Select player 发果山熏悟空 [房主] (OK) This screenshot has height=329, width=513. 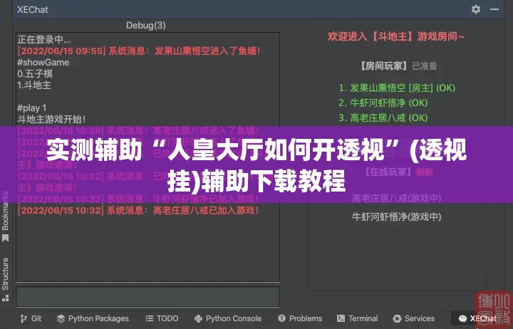pyautogui.click(x=397, y=88)
